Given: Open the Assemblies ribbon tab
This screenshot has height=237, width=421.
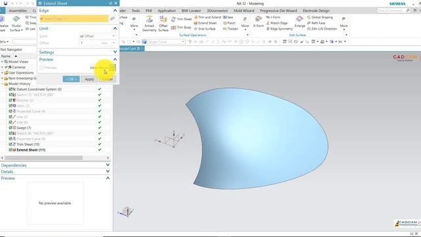Looking at the screenshot, I should tap(18, 11).
